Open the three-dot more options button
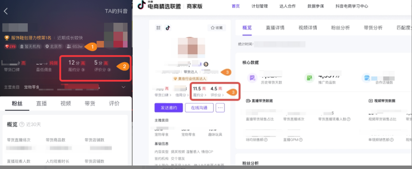Screen dimensions: 412x169 click(220, 108)
